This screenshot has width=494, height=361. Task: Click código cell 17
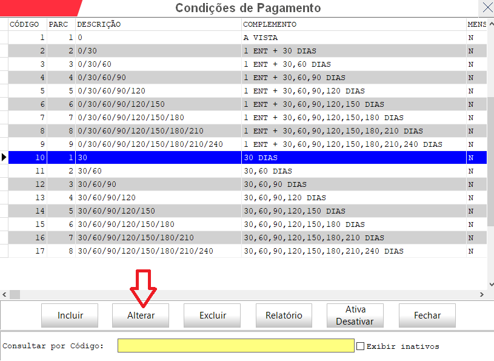pyautogui.click(x=27, y=251)
